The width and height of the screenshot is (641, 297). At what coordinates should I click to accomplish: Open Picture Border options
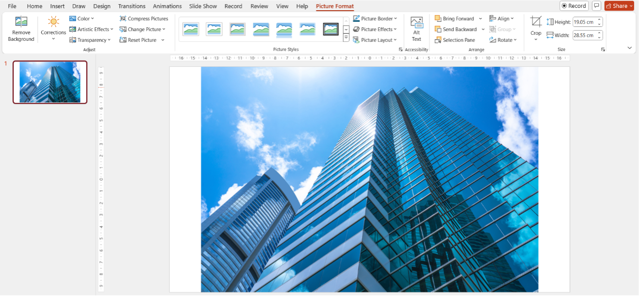[375, 18]
